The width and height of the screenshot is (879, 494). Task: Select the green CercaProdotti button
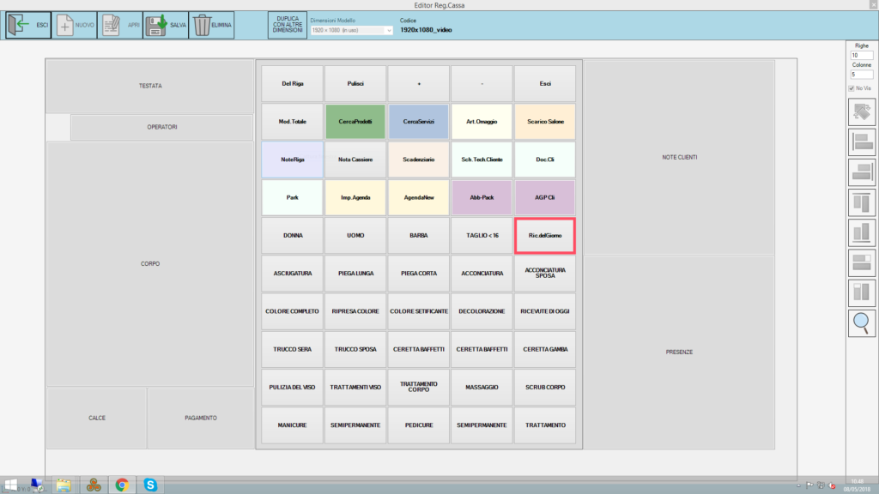click(355, 122)
